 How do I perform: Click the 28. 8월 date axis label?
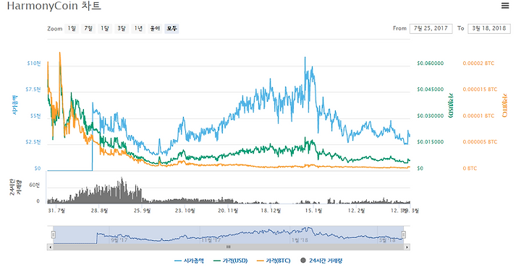click(99, 211)
